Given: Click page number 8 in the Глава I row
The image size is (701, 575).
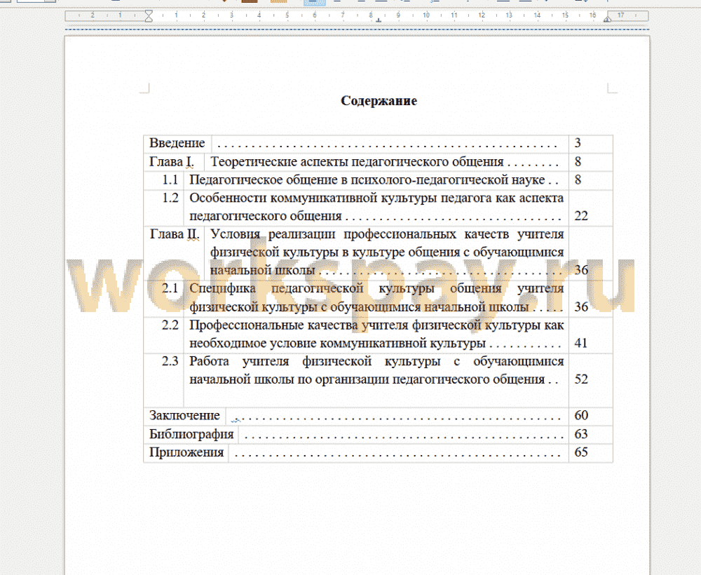Looking at the screenshot, I should [x=578, y=162].
